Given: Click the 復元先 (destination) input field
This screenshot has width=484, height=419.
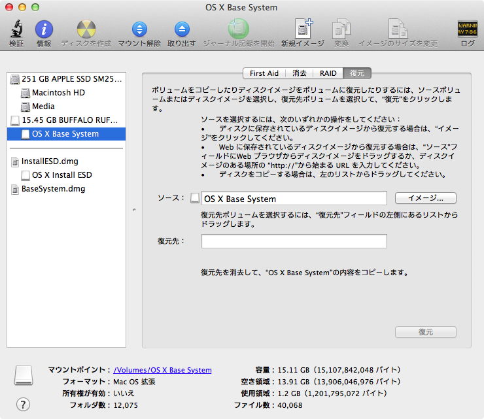Looking at the screenshot, I should click(294, 241).
